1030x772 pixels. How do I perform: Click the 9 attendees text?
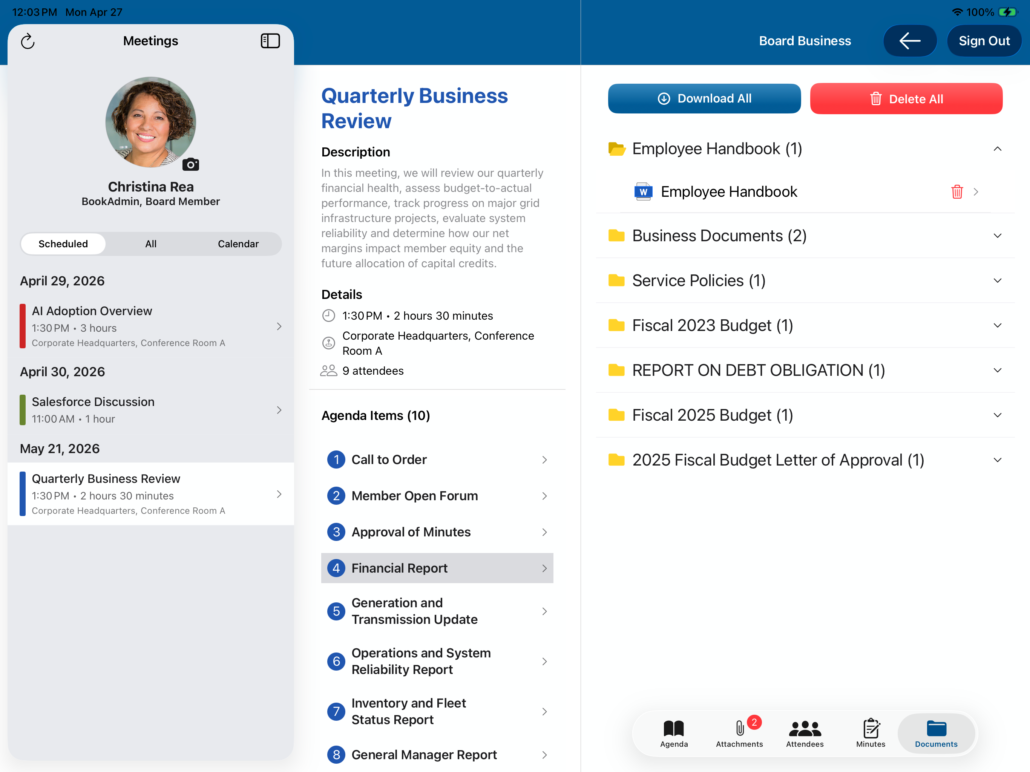(x=373, y=371)
